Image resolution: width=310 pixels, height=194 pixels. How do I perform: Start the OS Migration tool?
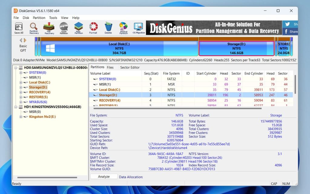pyautogui.click(x=138, y=28)
